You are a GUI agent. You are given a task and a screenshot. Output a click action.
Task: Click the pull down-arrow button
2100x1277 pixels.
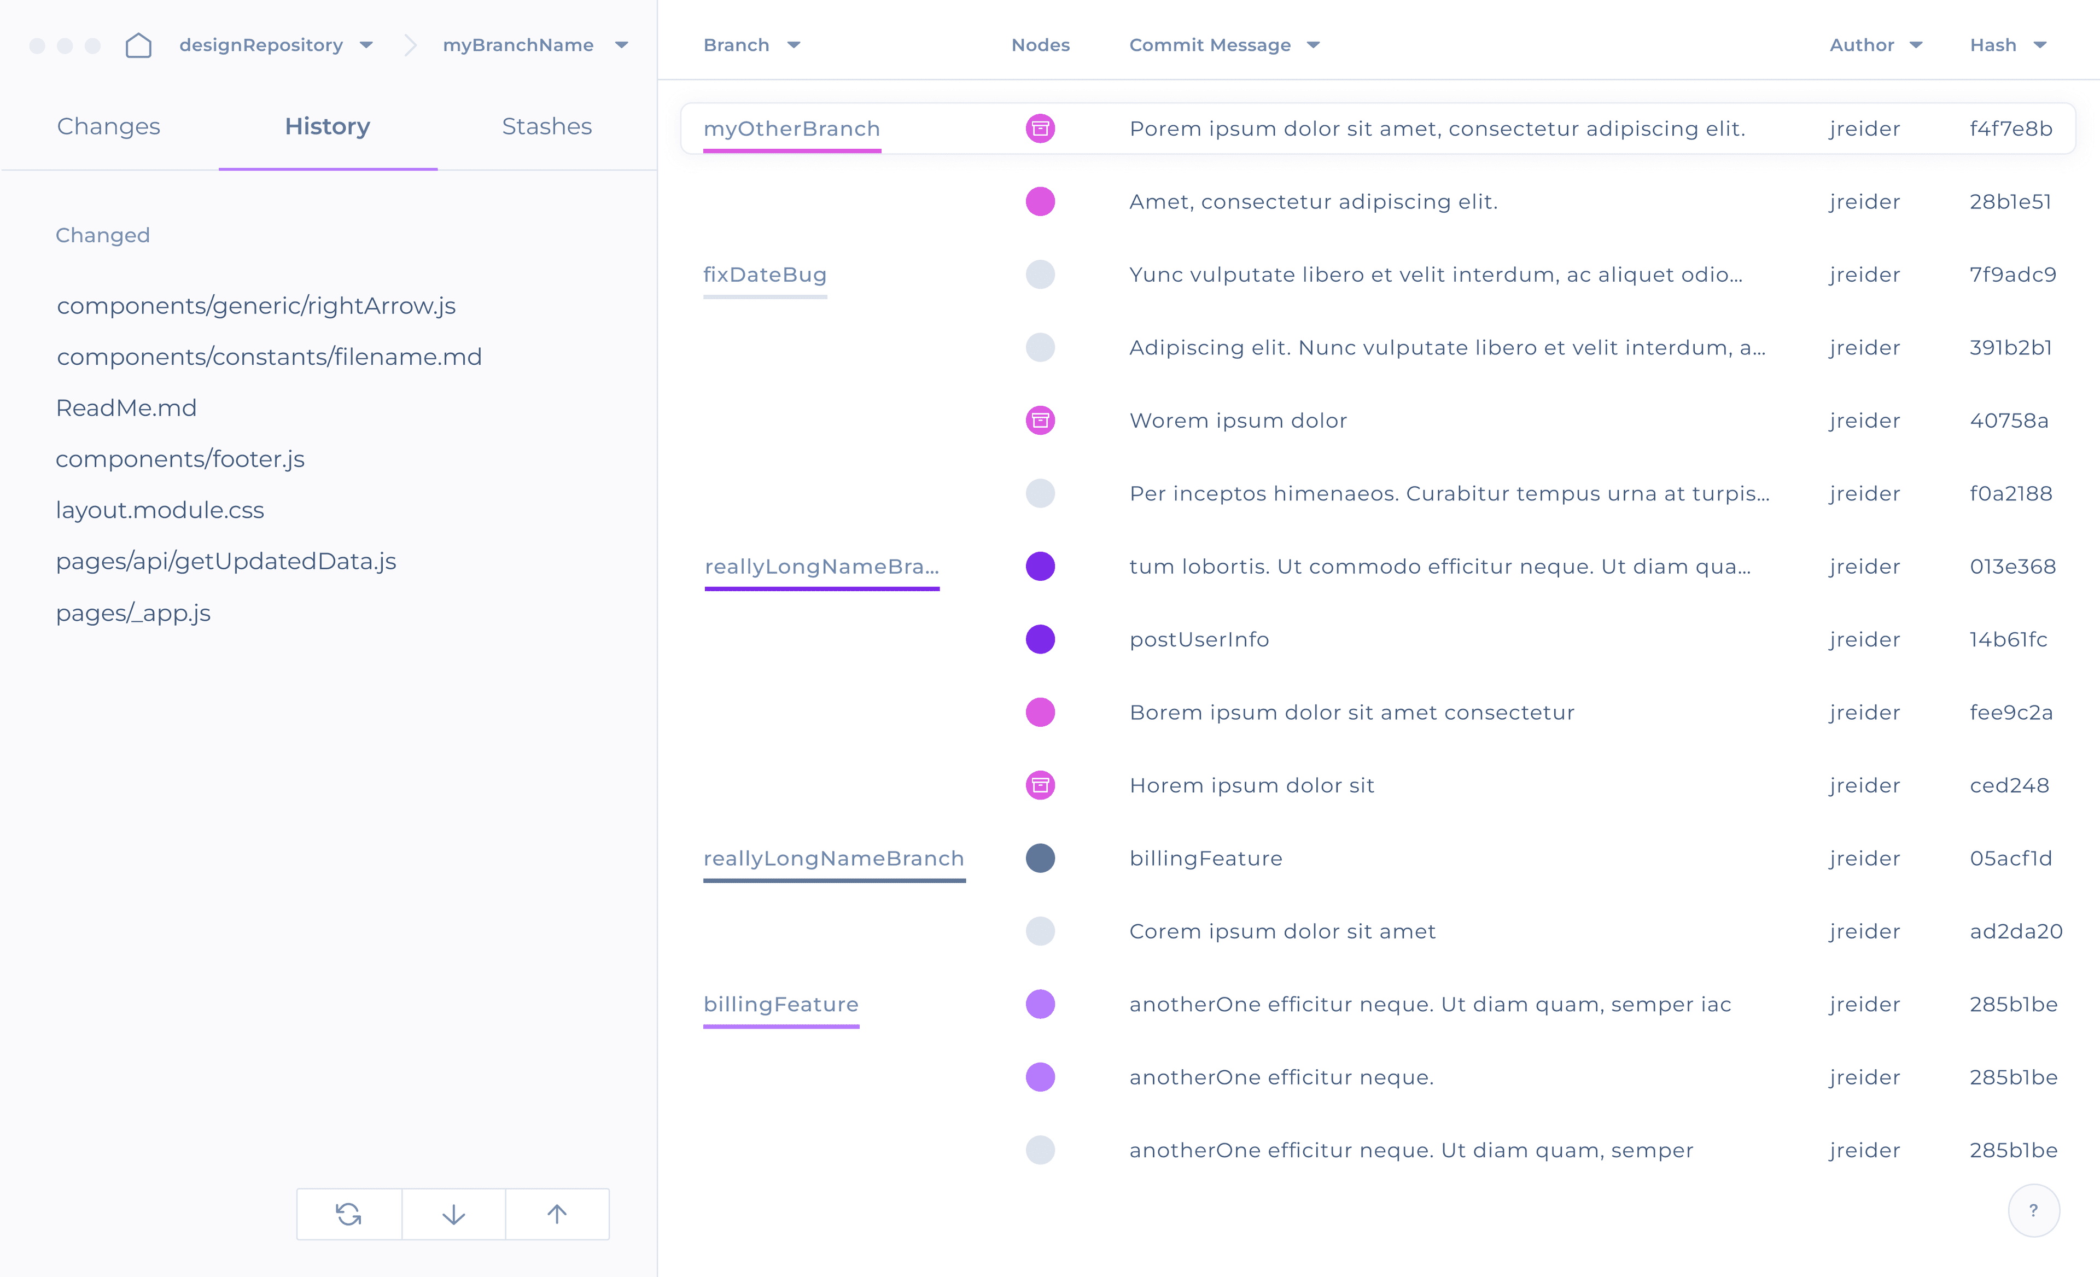[x=453, y=1213]
